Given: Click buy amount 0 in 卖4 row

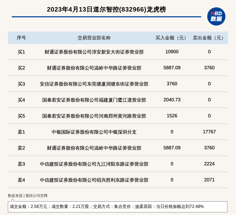Looking at the screenshot, I should pyautogui.click(x=172, y=180).
